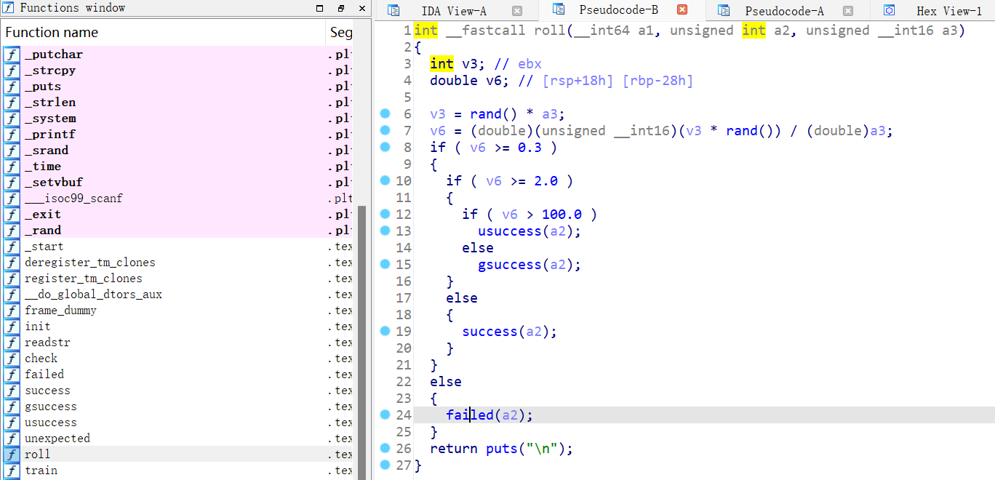
Task: Click the Pseudocode-A tab icon
Action: coord(724,10)
